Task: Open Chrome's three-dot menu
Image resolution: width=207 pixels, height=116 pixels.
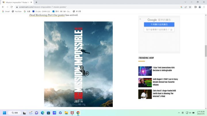Action: (204, 7)
